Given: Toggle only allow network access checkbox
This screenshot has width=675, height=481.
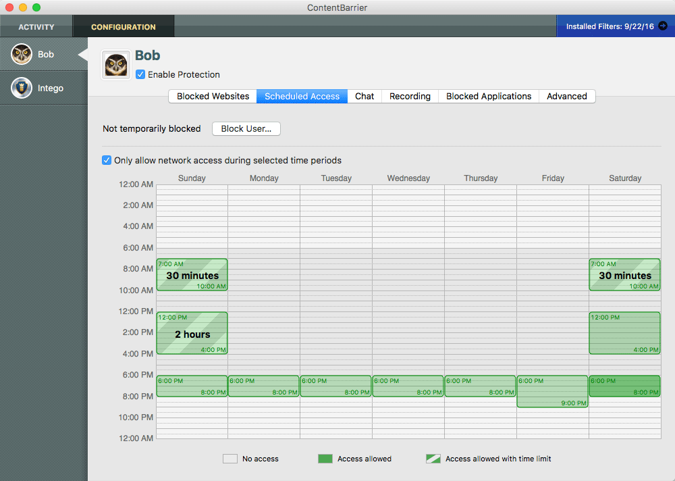Looking at the screenshot, I should 107,160.
